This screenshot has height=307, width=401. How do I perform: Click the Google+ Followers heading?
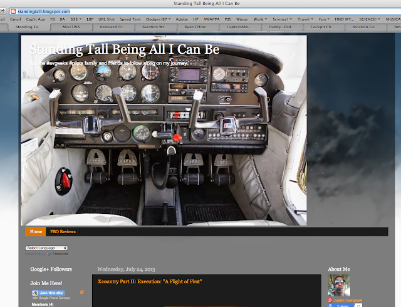point(51,269)
